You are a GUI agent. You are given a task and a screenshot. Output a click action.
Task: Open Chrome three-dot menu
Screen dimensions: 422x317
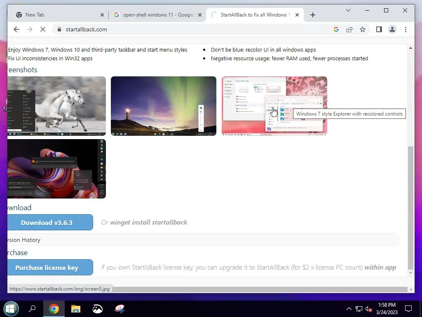406,29
